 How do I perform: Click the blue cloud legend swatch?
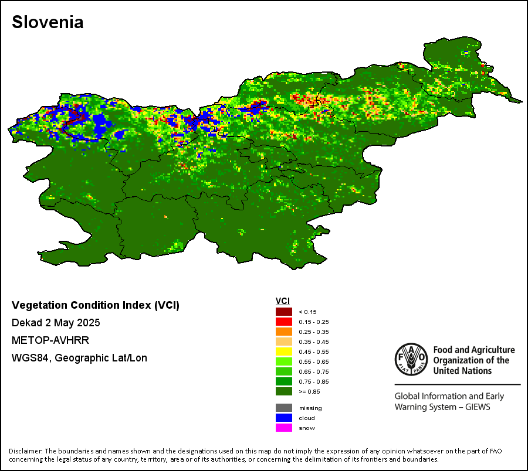click(284, 418)
